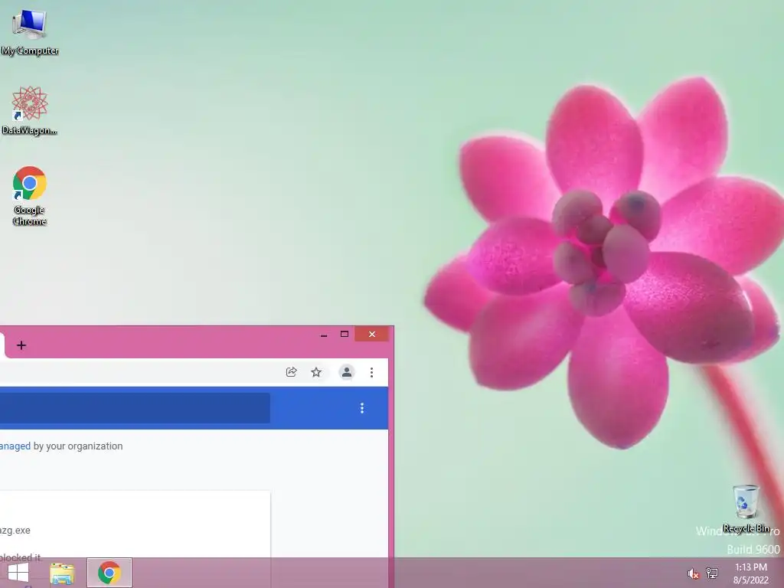Viewport: 784px width, 588px height.
Task: Open the downloads page more actions menu
Action: tap(362, 408)
